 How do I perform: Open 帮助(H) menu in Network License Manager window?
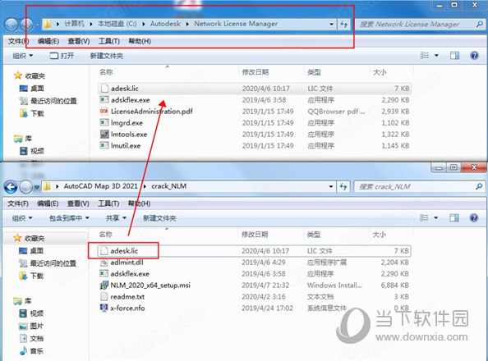click(140, 41)
